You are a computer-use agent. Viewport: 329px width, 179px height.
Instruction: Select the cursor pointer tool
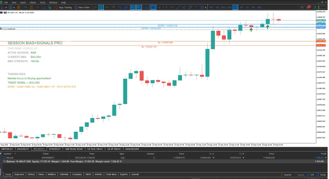(x=154, y=7)
